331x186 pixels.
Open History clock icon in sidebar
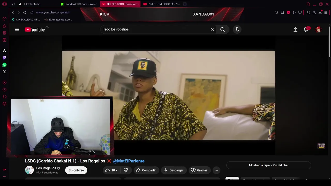pos(4,90)
